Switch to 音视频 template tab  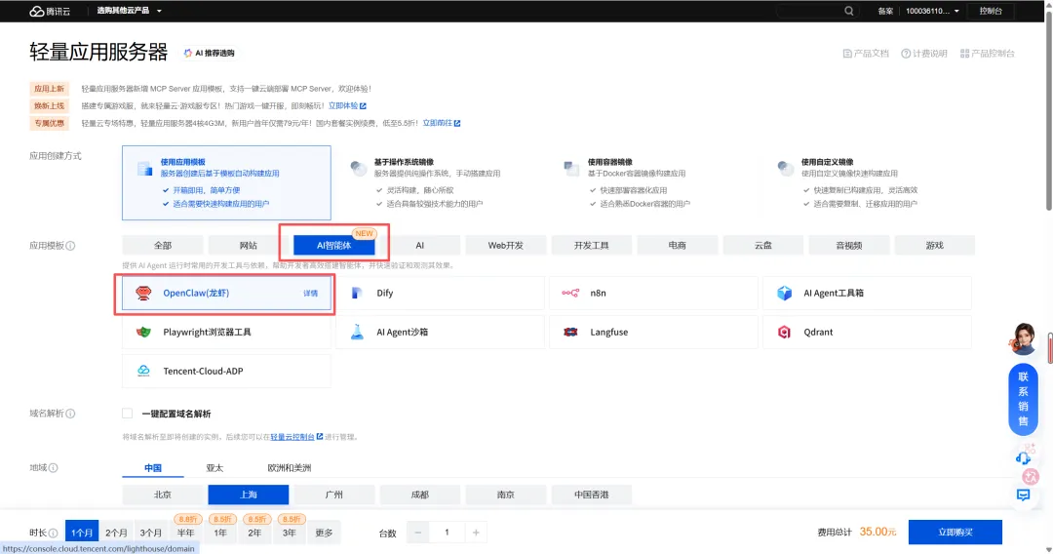point(849,245)
